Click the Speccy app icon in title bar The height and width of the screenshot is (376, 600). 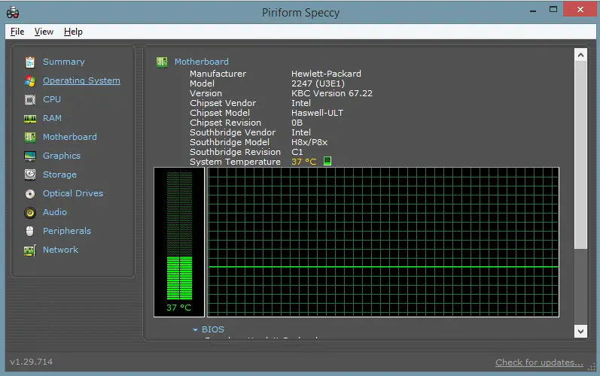[x=13, y=13]
